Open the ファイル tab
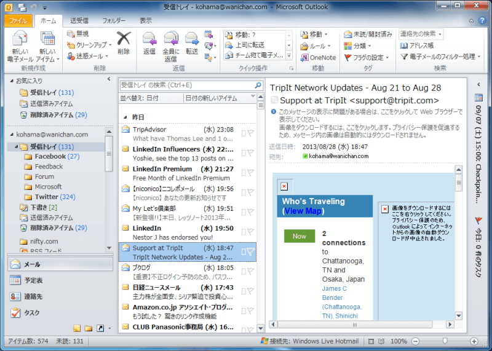 point(18,21)
